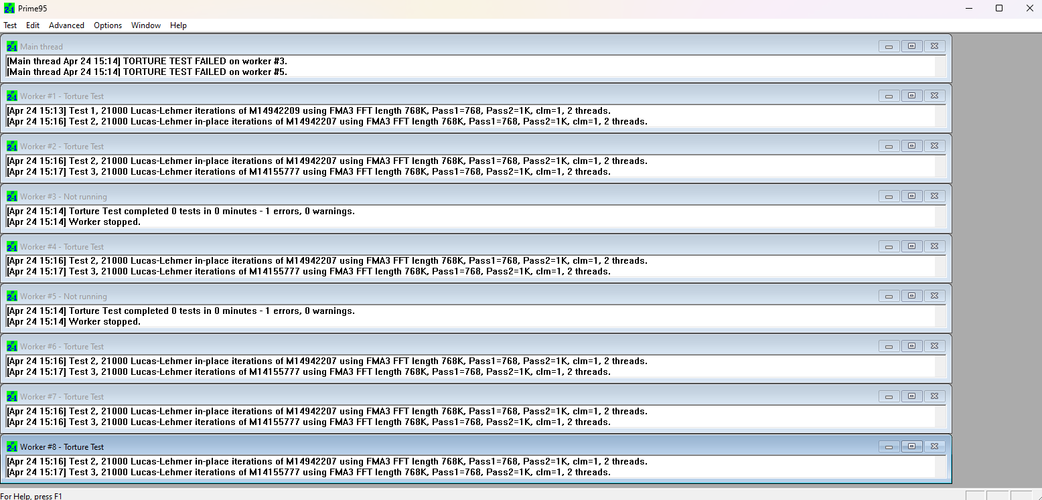Click Worker #2 Test 3 M14155777 log line
The image size is (1042, 500).
pos(309,172)
